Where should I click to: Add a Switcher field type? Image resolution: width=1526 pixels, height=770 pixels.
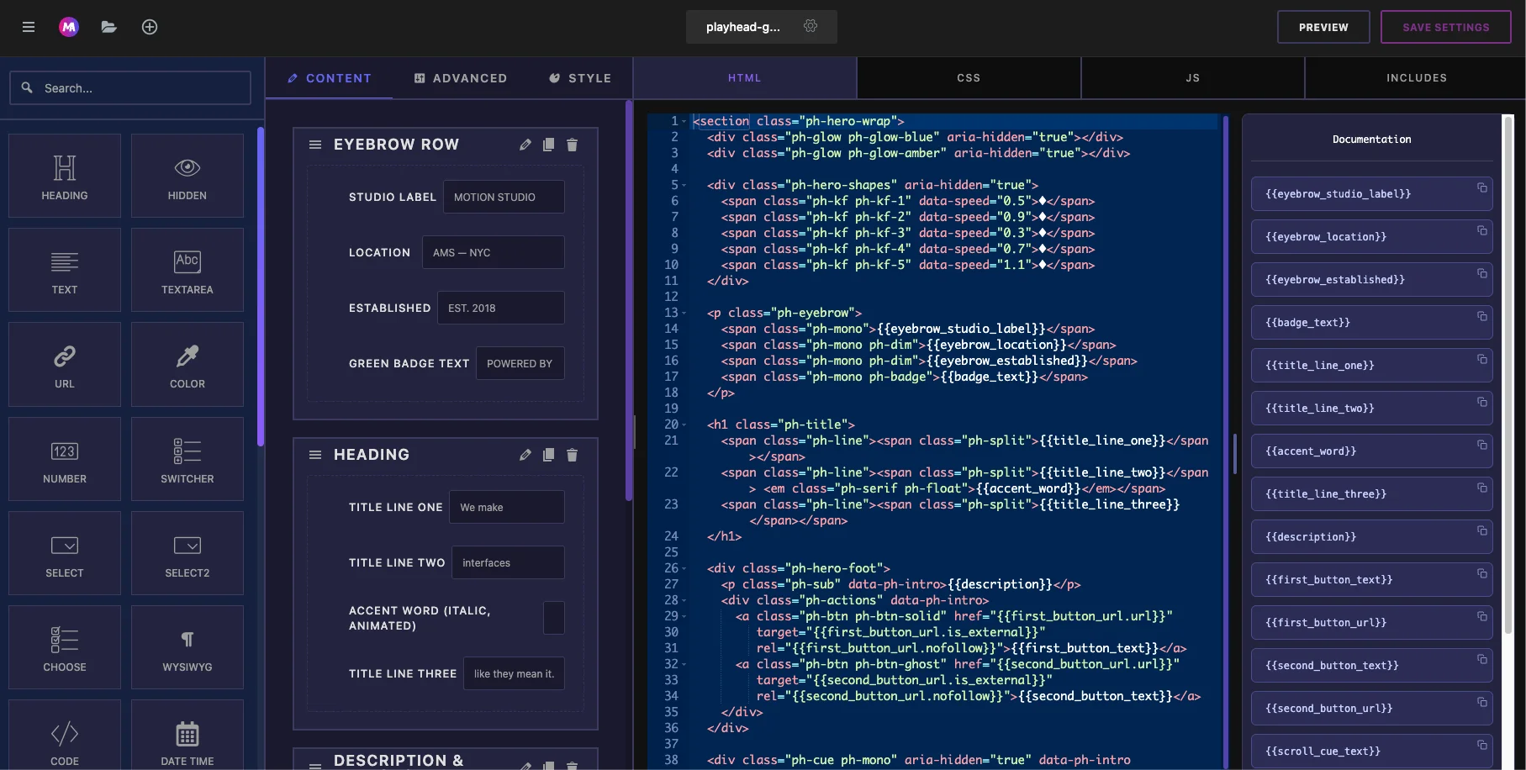[x=187, y=459]
